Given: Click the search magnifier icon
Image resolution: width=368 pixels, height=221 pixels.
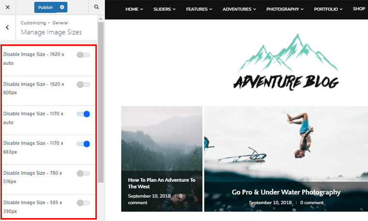Looking at the screenshot, I should click(96, 7).
